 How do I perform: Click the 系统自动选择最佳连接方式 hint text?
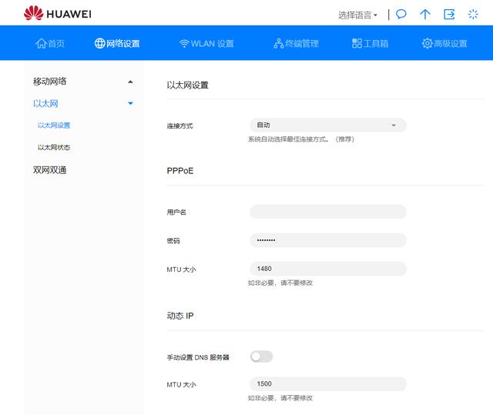point(301,139)
